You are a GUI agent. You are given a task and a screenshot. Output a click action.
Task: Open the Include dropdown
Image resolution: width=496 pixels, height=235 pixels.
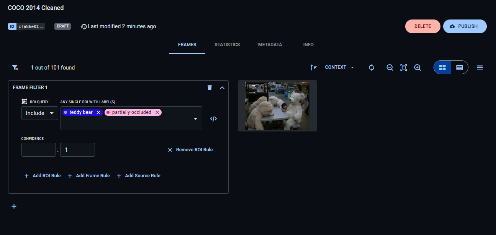pyautogui.click(x=40, y=113)
